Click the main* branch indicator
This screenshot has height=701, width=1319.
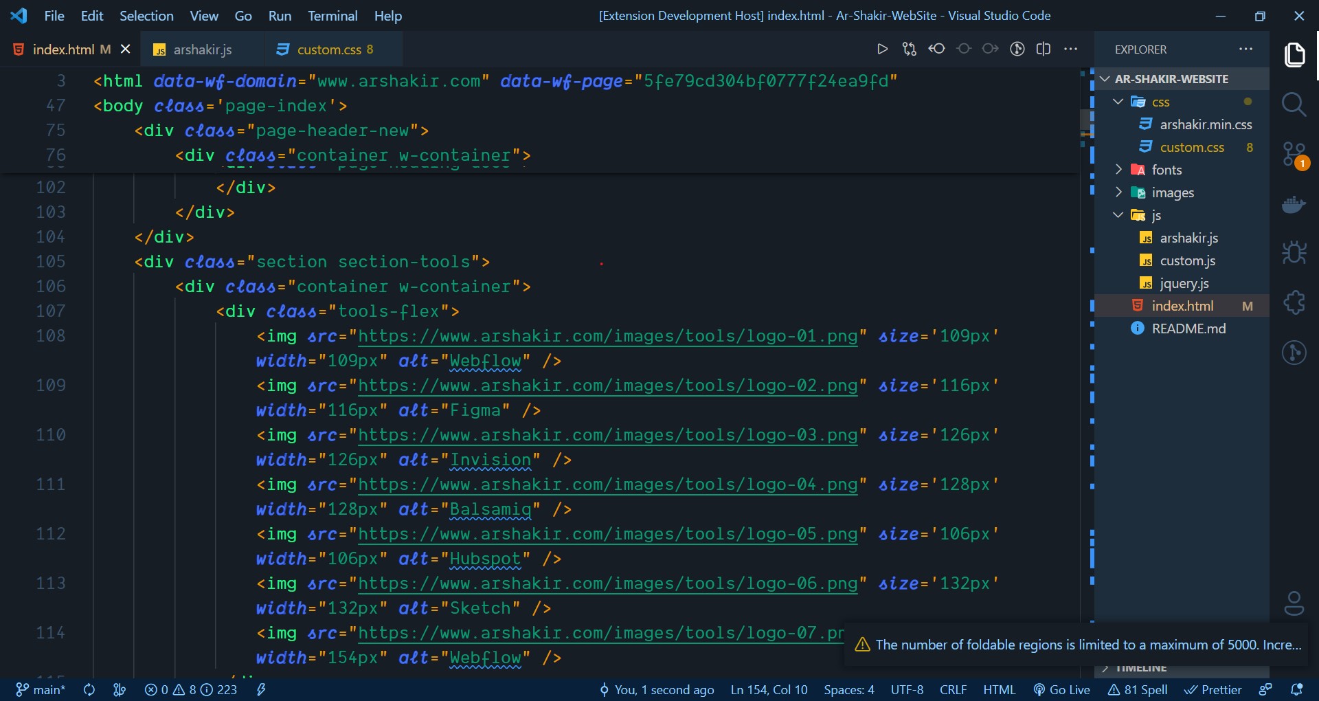41,689
